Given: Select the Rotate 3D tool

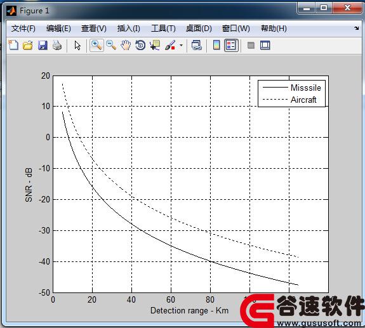Looking at the screenshot, I should 140,45.
